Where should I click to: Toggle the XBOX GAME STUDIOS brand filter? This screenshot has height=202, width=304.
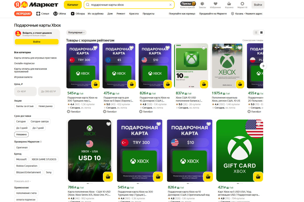pyautogui.click(x=44, y=159)
